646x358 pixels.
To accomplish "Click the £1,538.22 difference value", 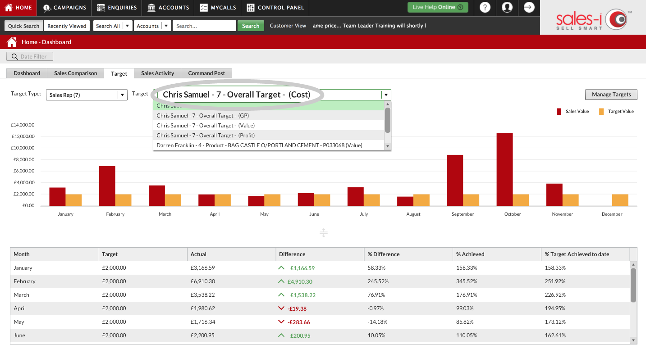I will pyautogui.click(x=302, y=295).
